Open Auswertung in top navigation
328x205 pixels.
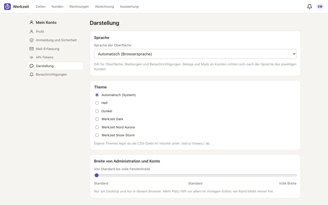[129, 7]
